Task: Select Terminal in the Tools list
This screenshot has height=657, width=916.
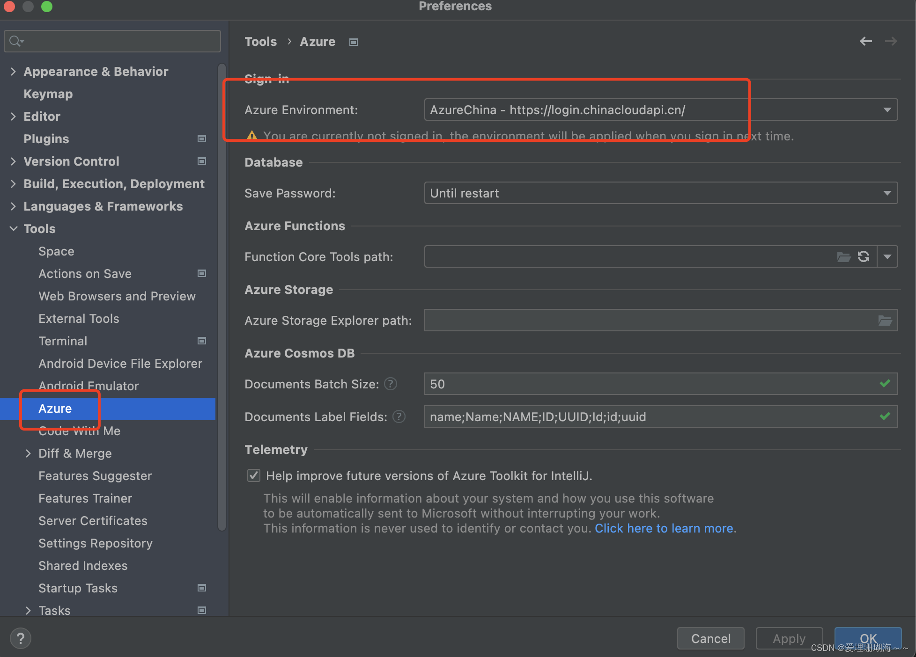Action: (x=63, y=341)
